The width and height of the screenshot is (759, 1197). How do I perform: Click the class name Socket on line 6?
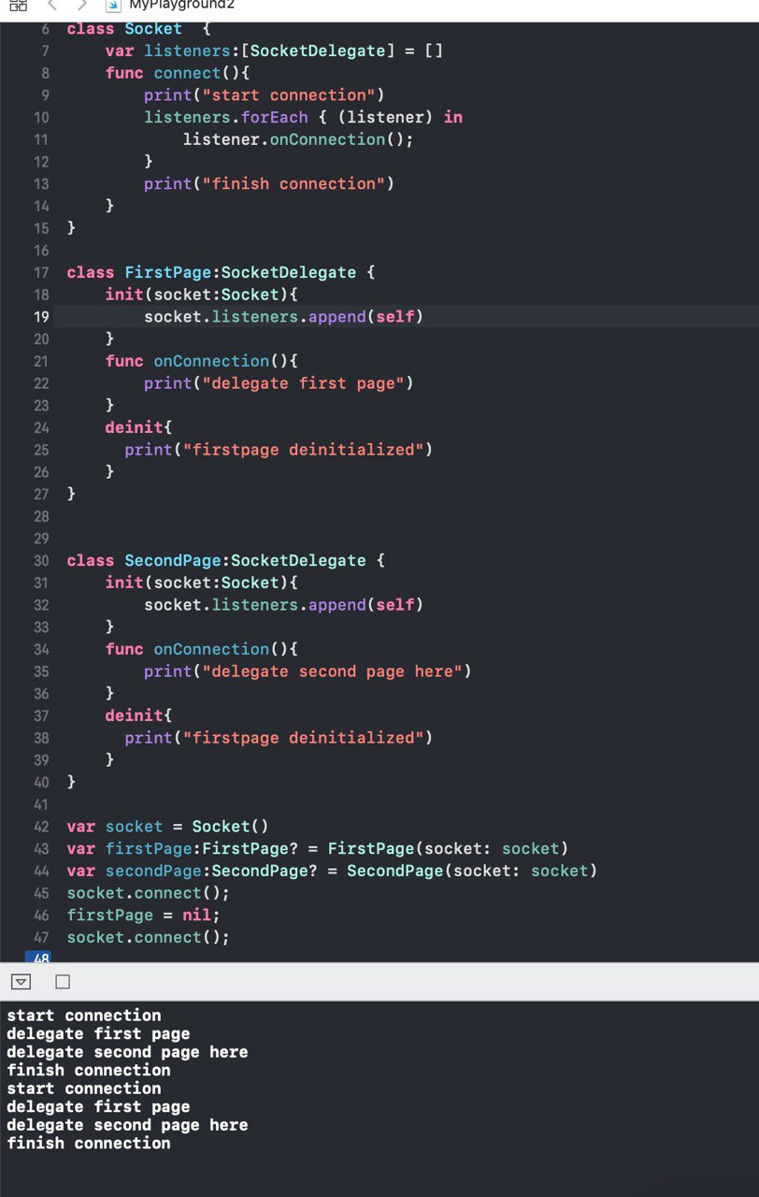tap(153, 29)
